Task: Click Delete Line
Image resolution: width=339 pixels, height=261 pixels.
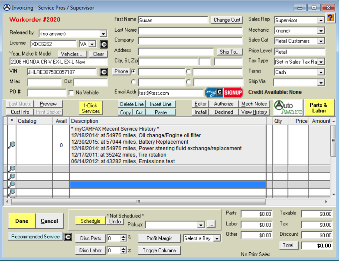Action: click(x=132, y=104)
